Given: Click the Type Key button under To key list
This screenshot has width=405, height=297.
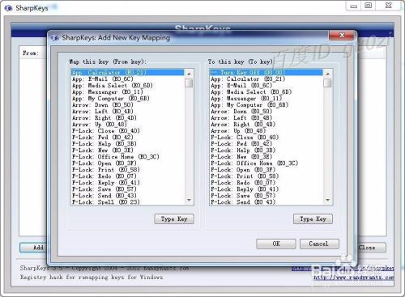Looking at the screenshot, I should 313,219.
